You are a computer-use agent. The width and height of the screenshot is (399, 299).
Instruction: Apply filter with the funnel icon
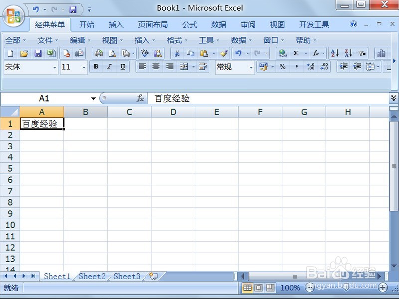pyautogui.click(x=362, y=53)
